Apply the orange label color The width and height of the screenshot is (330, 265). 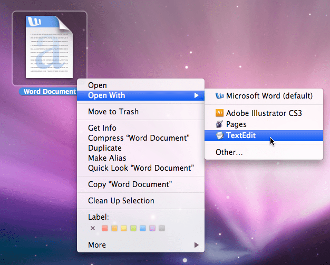[x=114, y=228]
